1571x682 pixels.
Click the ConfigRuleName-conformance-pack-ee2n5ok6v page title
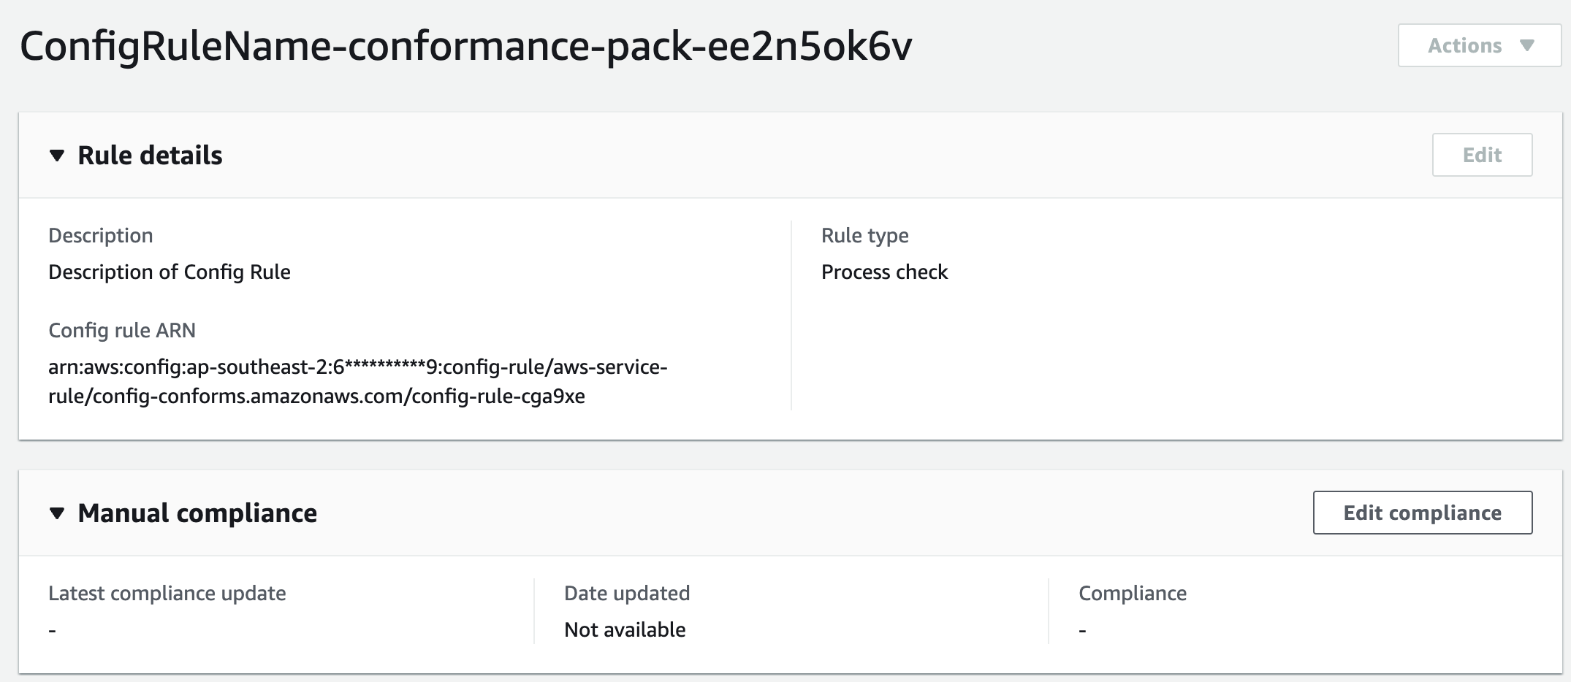pos(466,46)
